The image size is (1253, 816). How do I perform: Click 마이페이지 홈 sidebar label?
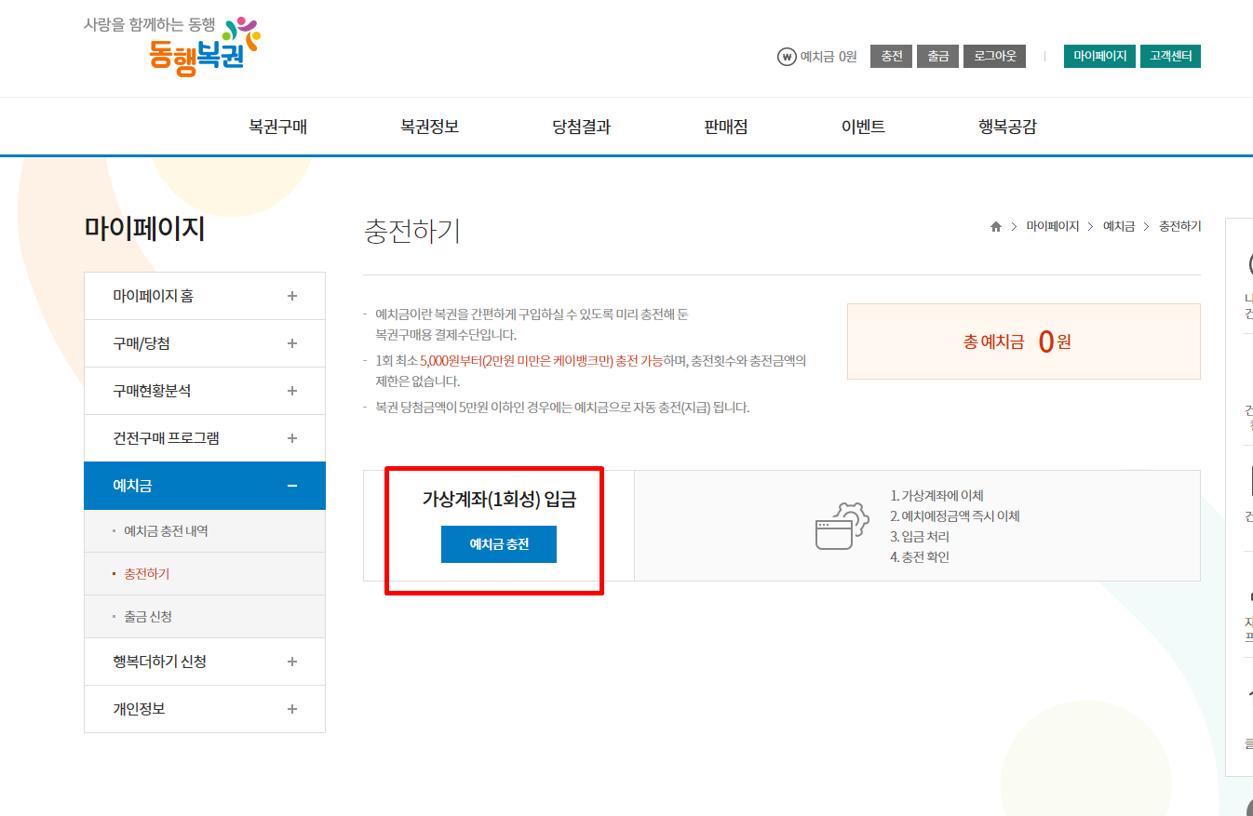[x=153, y=296]
